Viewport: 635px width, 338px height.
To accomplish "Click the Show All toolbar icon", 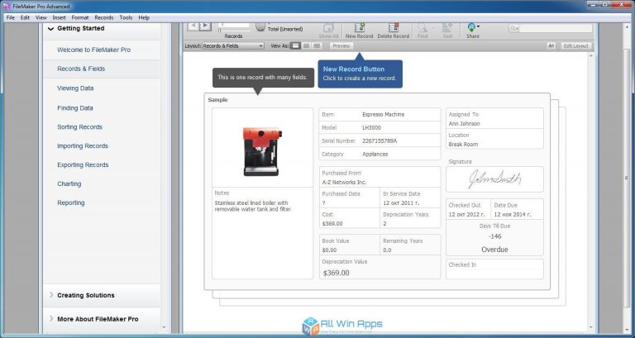I will (x=328, y=27).
